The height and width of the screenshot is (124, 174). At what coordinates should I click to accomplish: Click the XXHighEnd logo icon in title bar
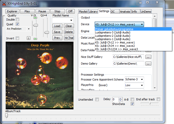click(x=4, y=4)
